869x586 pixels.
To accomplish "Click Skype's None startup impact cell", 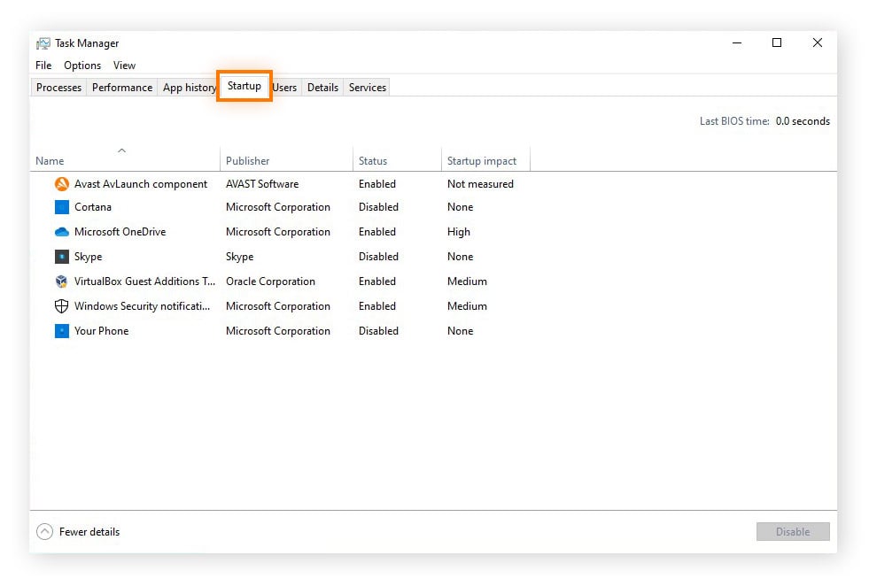I will [x=460, y=257].
